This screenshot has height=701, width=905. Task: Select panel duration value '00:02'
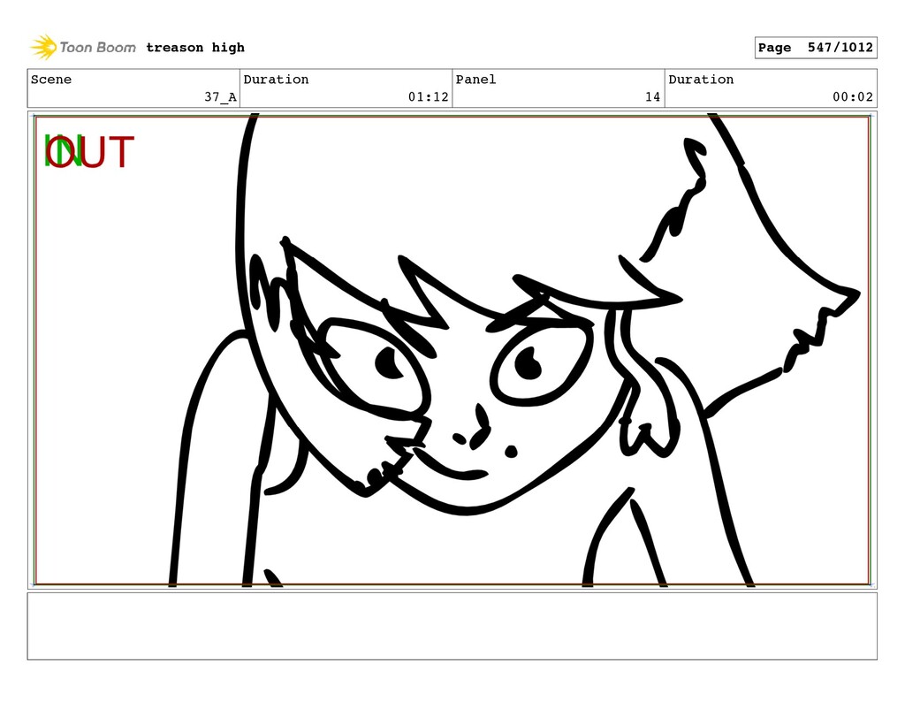[853, 97]
